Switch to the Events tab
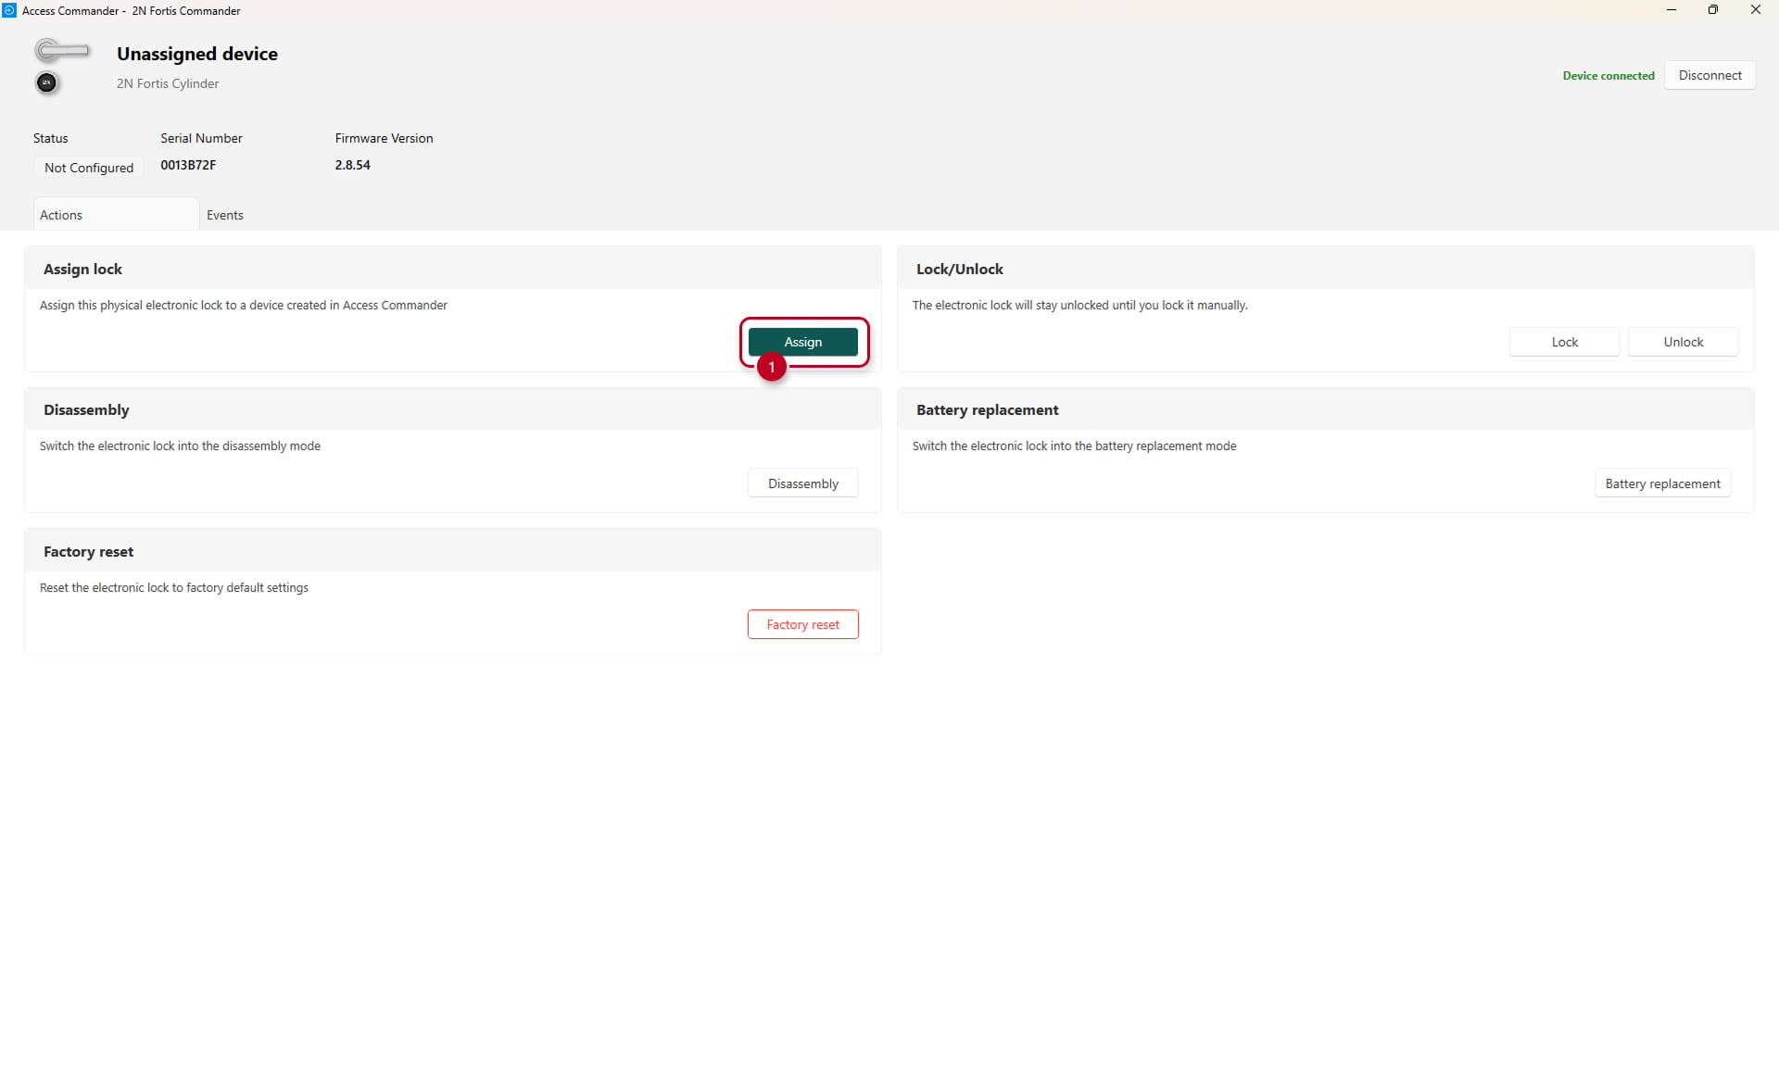 [x=225, y=215]
